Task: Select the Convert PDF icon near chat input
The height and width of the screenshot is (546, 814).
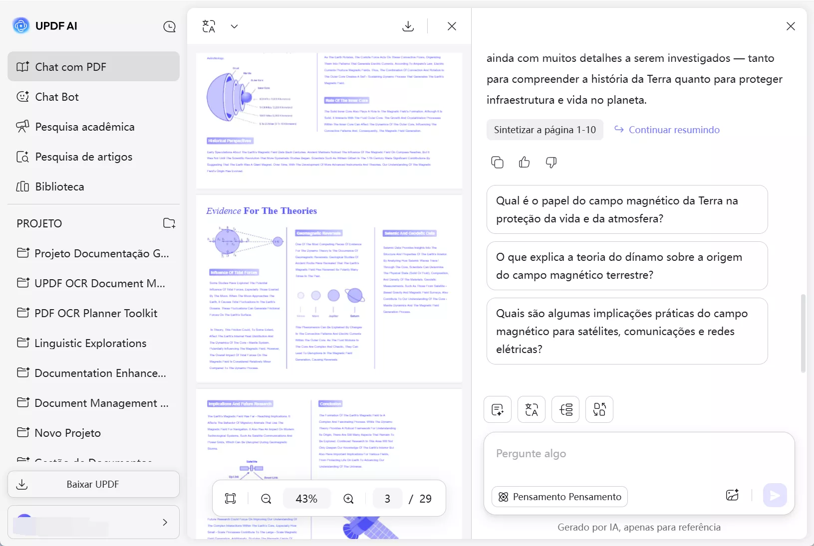Action: [x=599, y=409]
